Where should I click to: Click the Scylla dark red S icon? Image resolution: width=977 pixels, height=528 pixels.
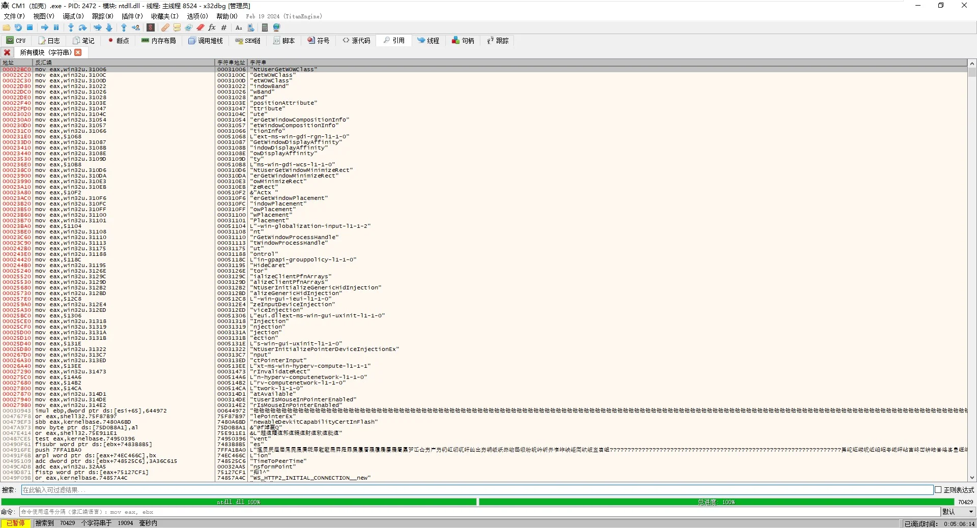pos(151,27)
